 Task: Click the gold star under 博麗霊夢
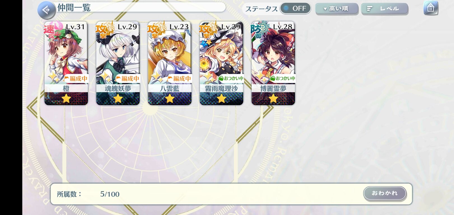[x=273, y=99]
